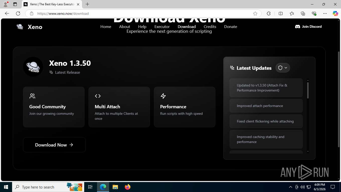Viewport: 341px width, 192px height.
Task: Open tab actions menu icon
Action: pyautogui.click(x=15, y=4)
